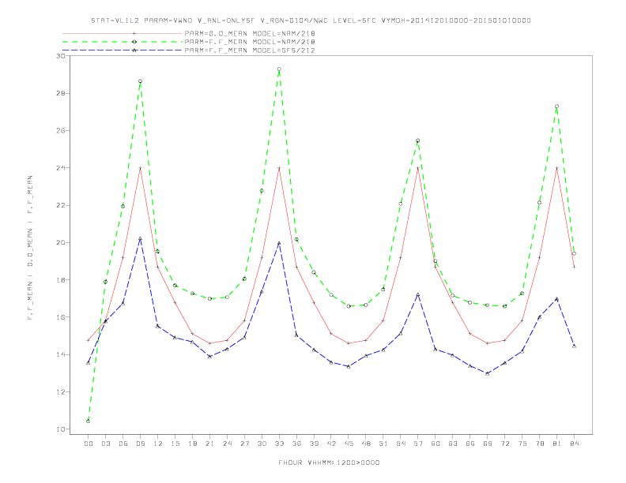Click x-axis tick label 60
626x483 pixels.
coord(436,444)
